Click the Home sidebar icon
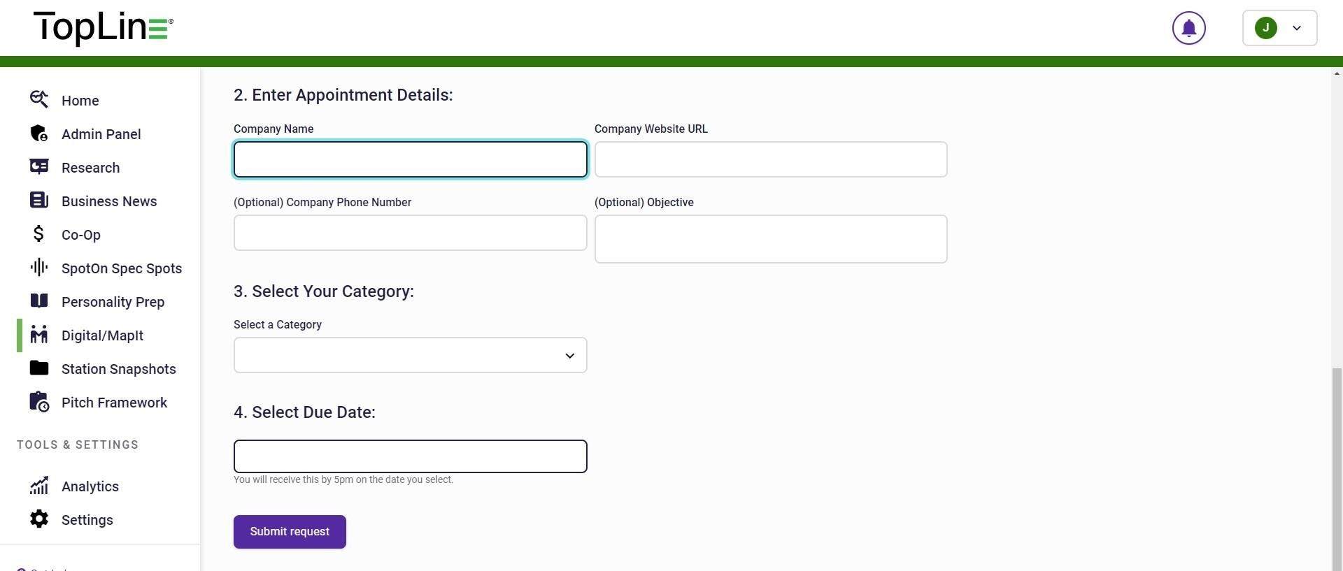1343x571 pixels. (39, 100)
